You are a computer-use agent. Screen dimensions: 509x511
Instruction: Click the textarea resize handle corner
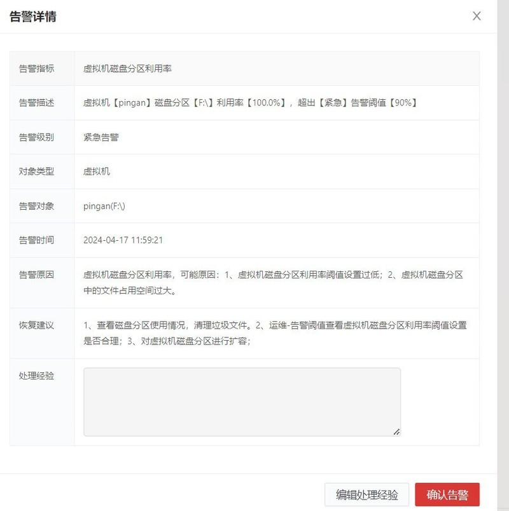click(398, 431)
